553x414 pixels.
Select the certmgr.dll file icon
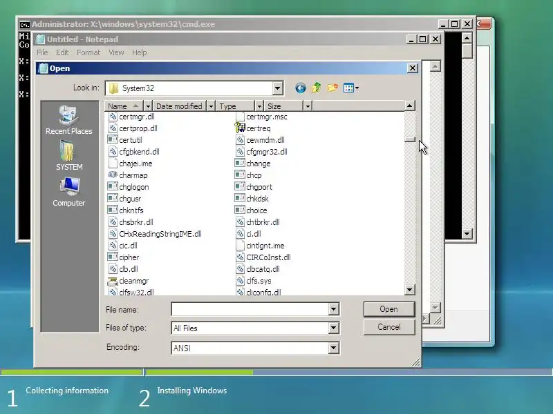(x=113, y=116)
